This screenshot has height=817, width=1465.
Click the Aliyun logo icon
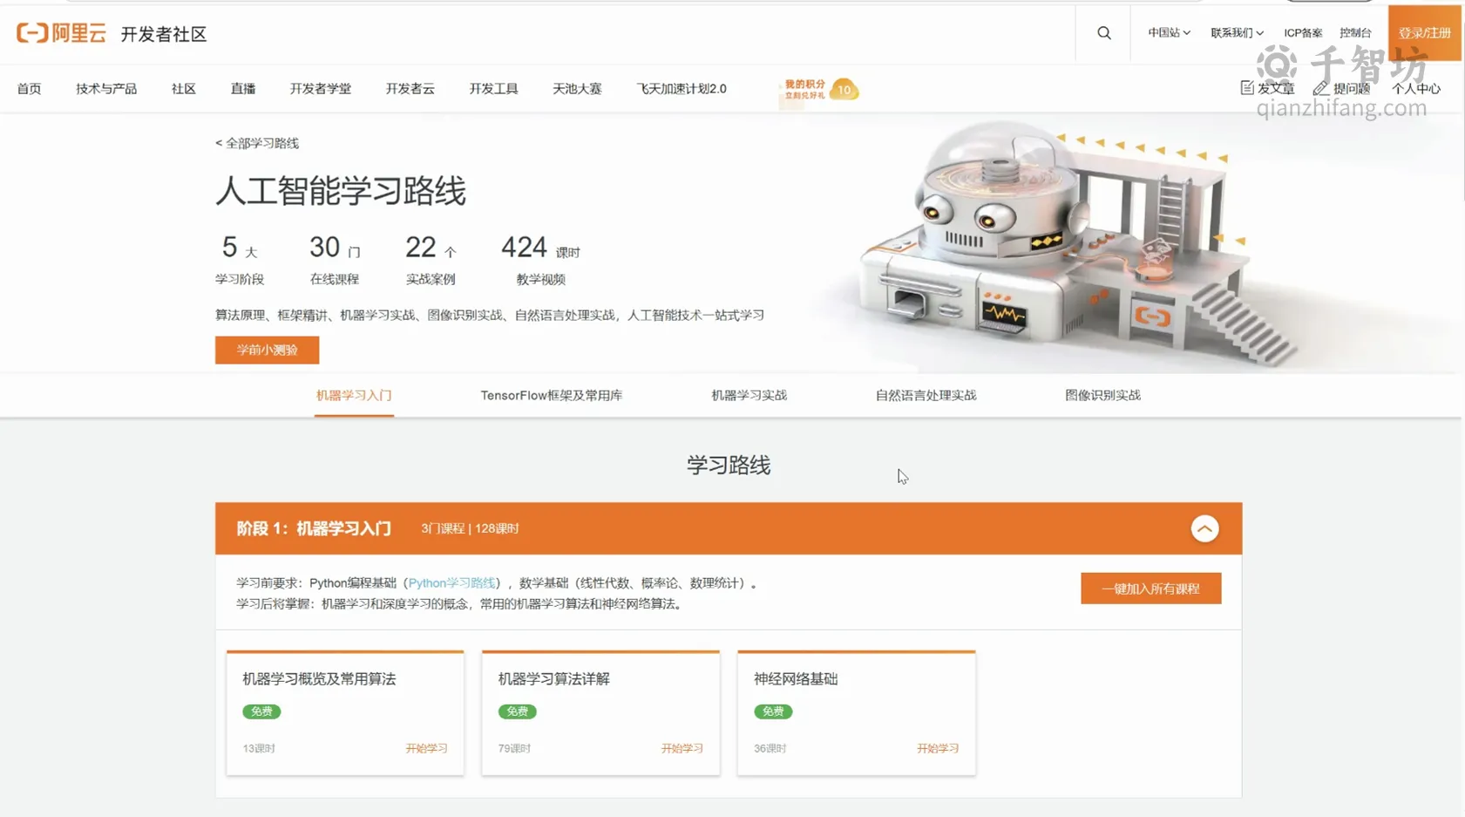point(61,33)
